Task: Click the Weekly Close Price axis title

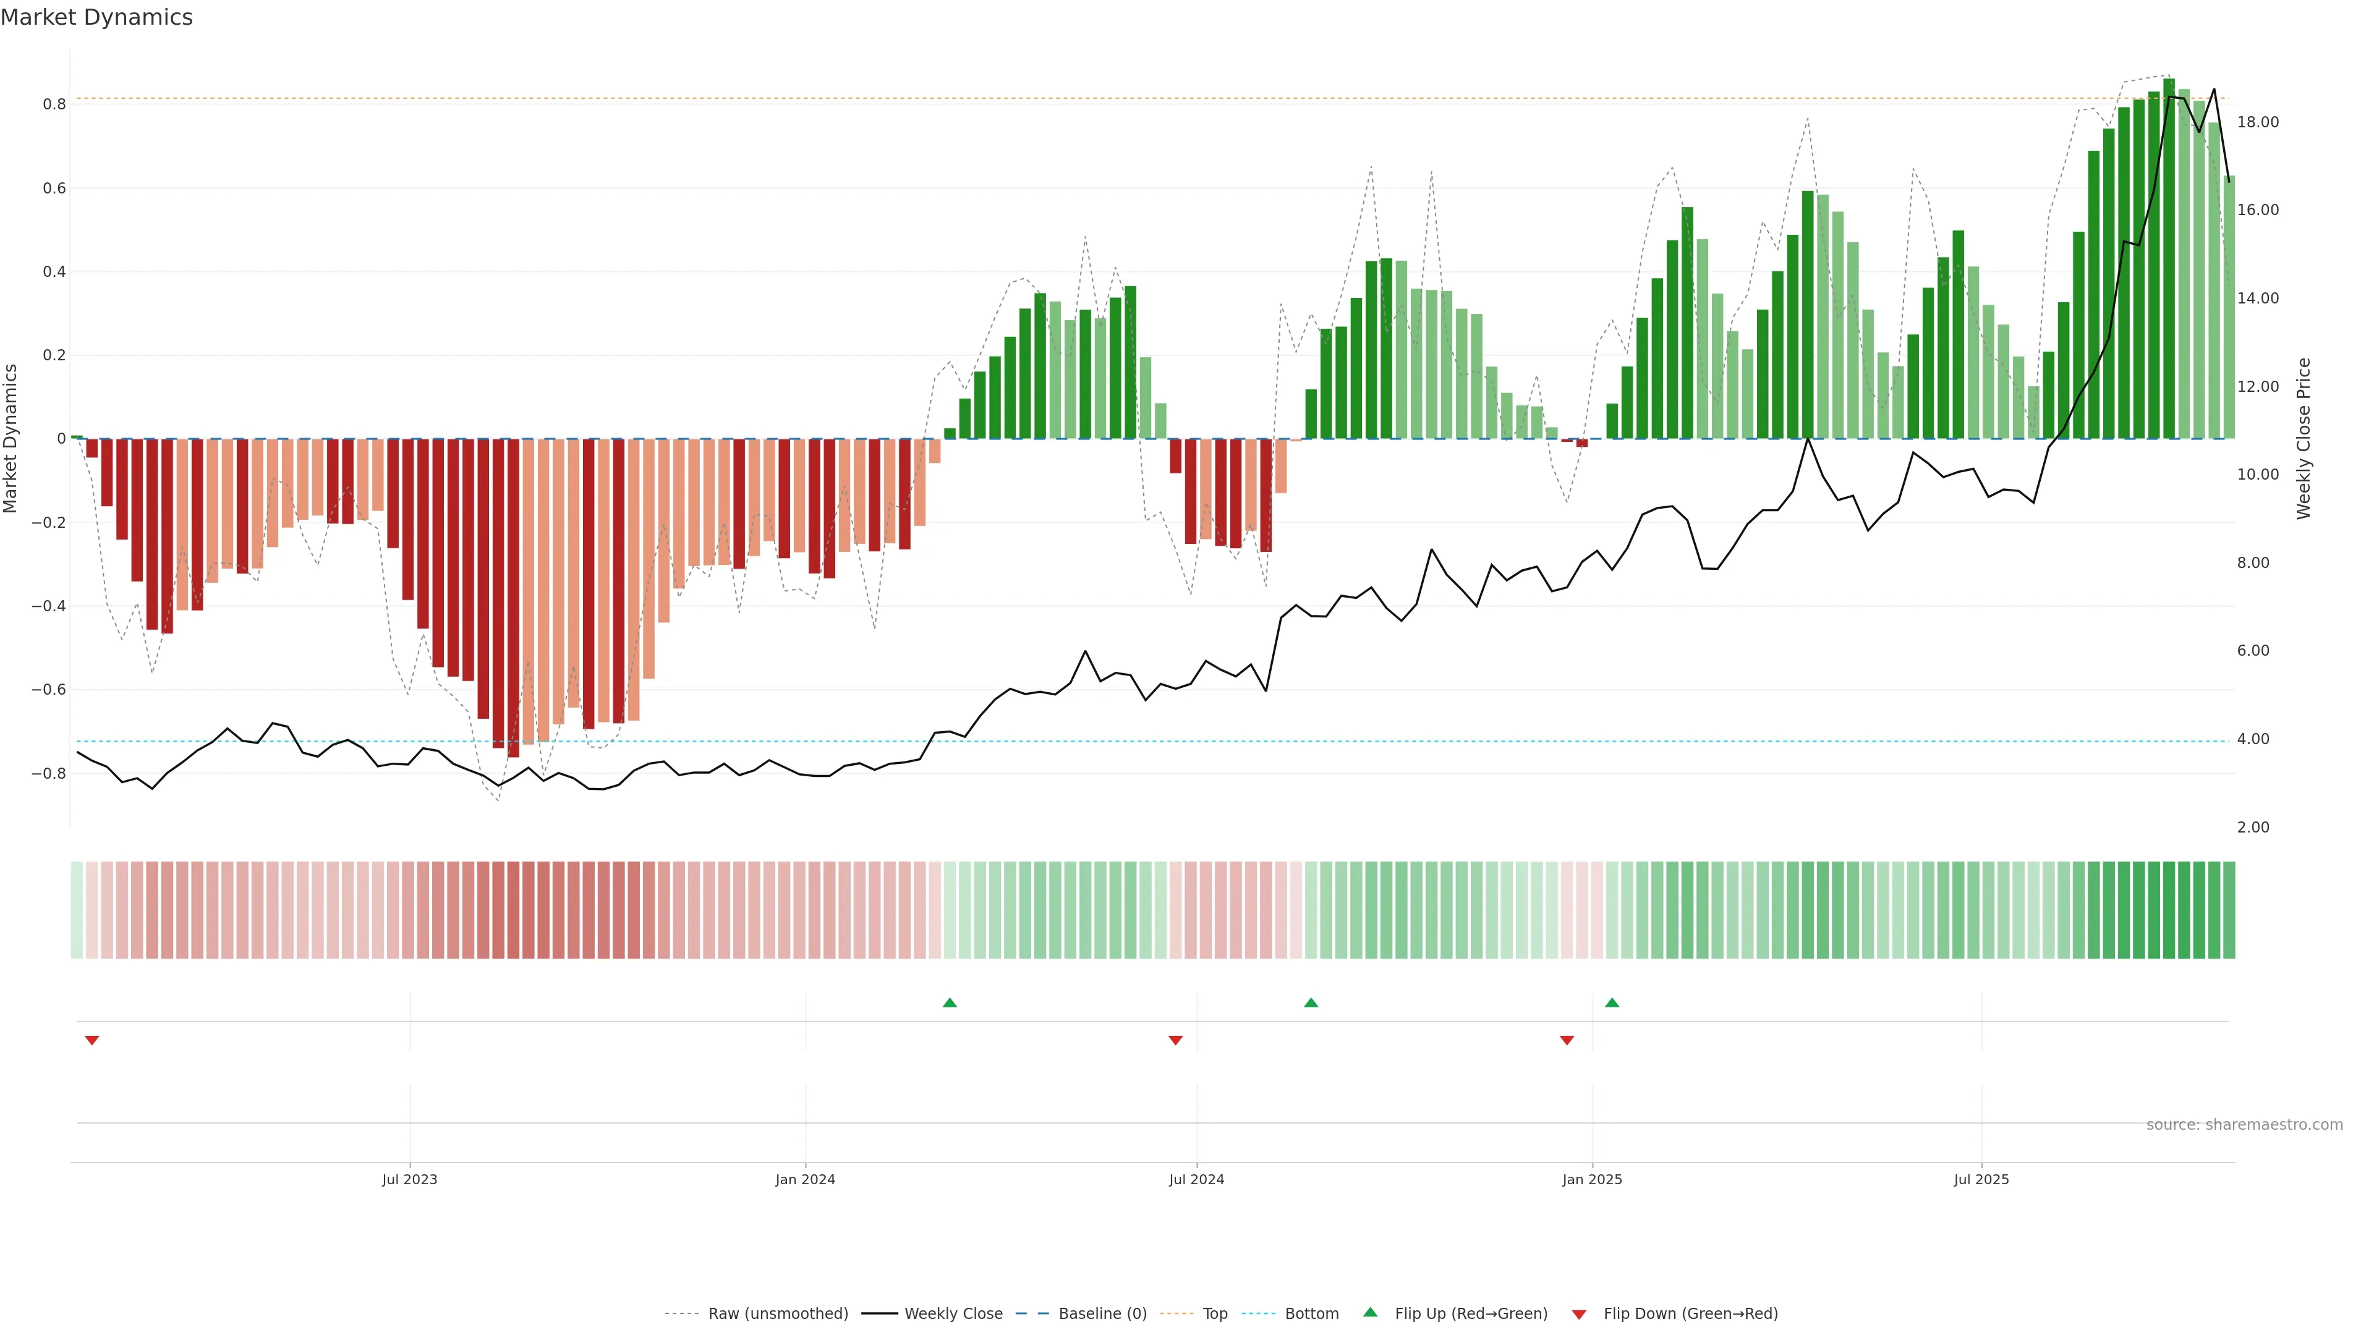Action: 2303,439
